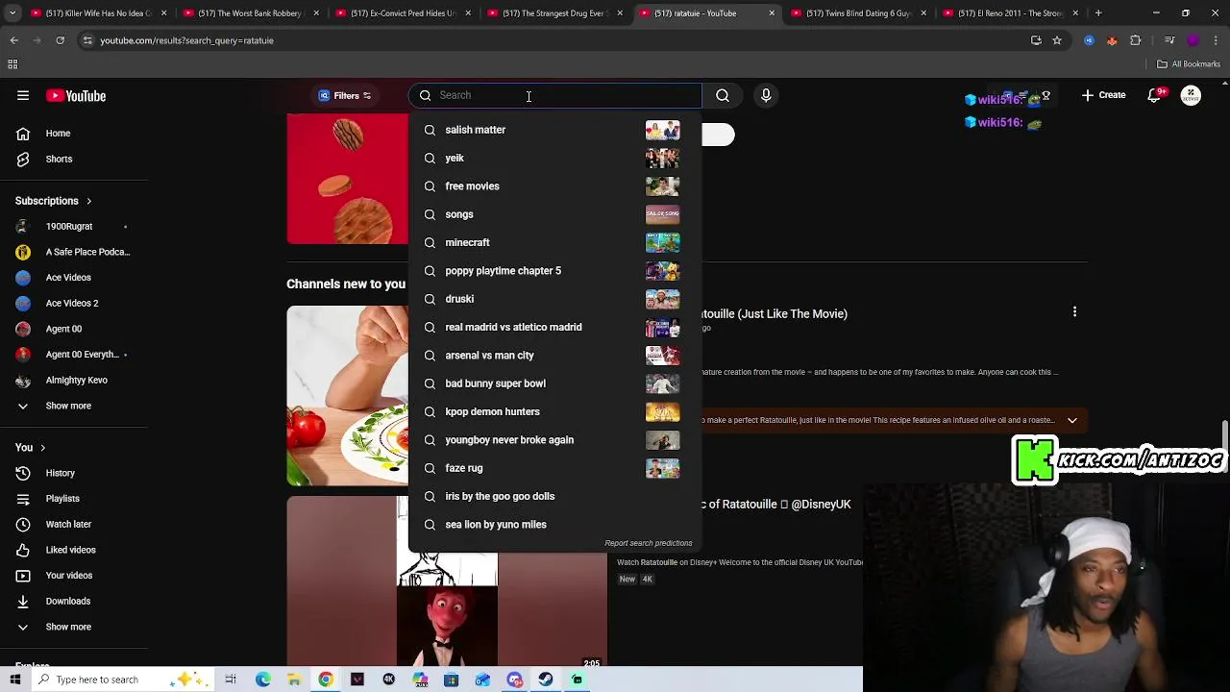
Task: Select 'minecraft' search suggestion
Action: tap(554, 242)
